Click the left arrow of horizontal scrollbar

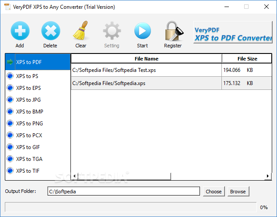pos(74,176)
